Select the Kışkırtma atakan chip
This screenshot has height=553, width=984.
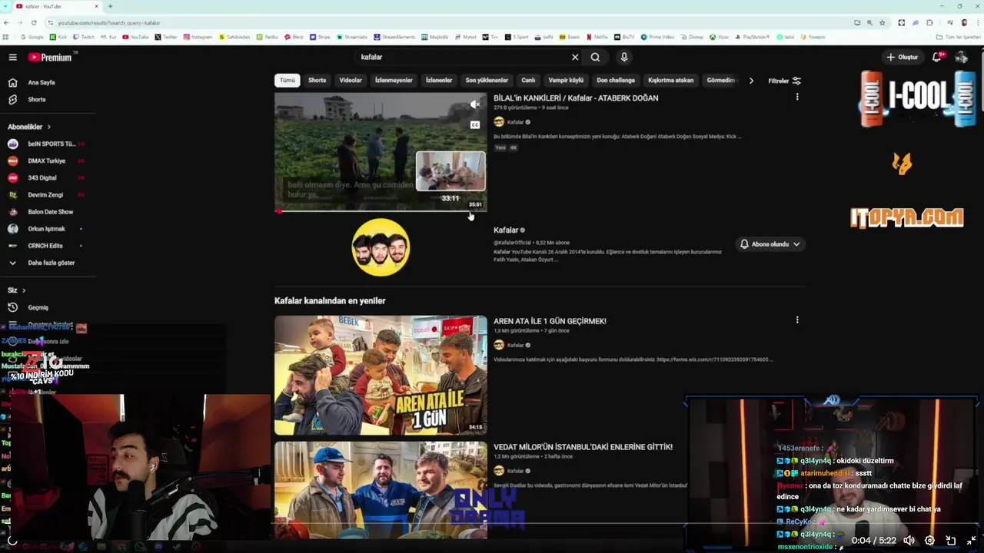click(670, 80)
